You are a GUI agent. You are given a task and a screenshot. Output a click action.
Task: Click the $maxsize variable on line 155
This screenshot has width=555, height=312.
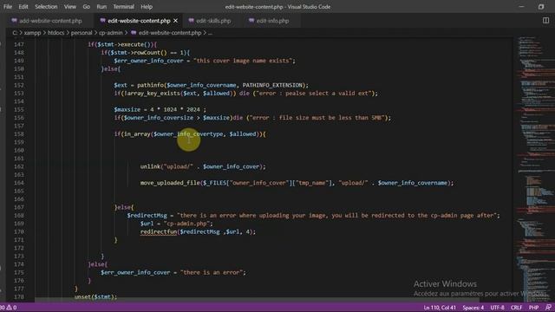(127, 110)
